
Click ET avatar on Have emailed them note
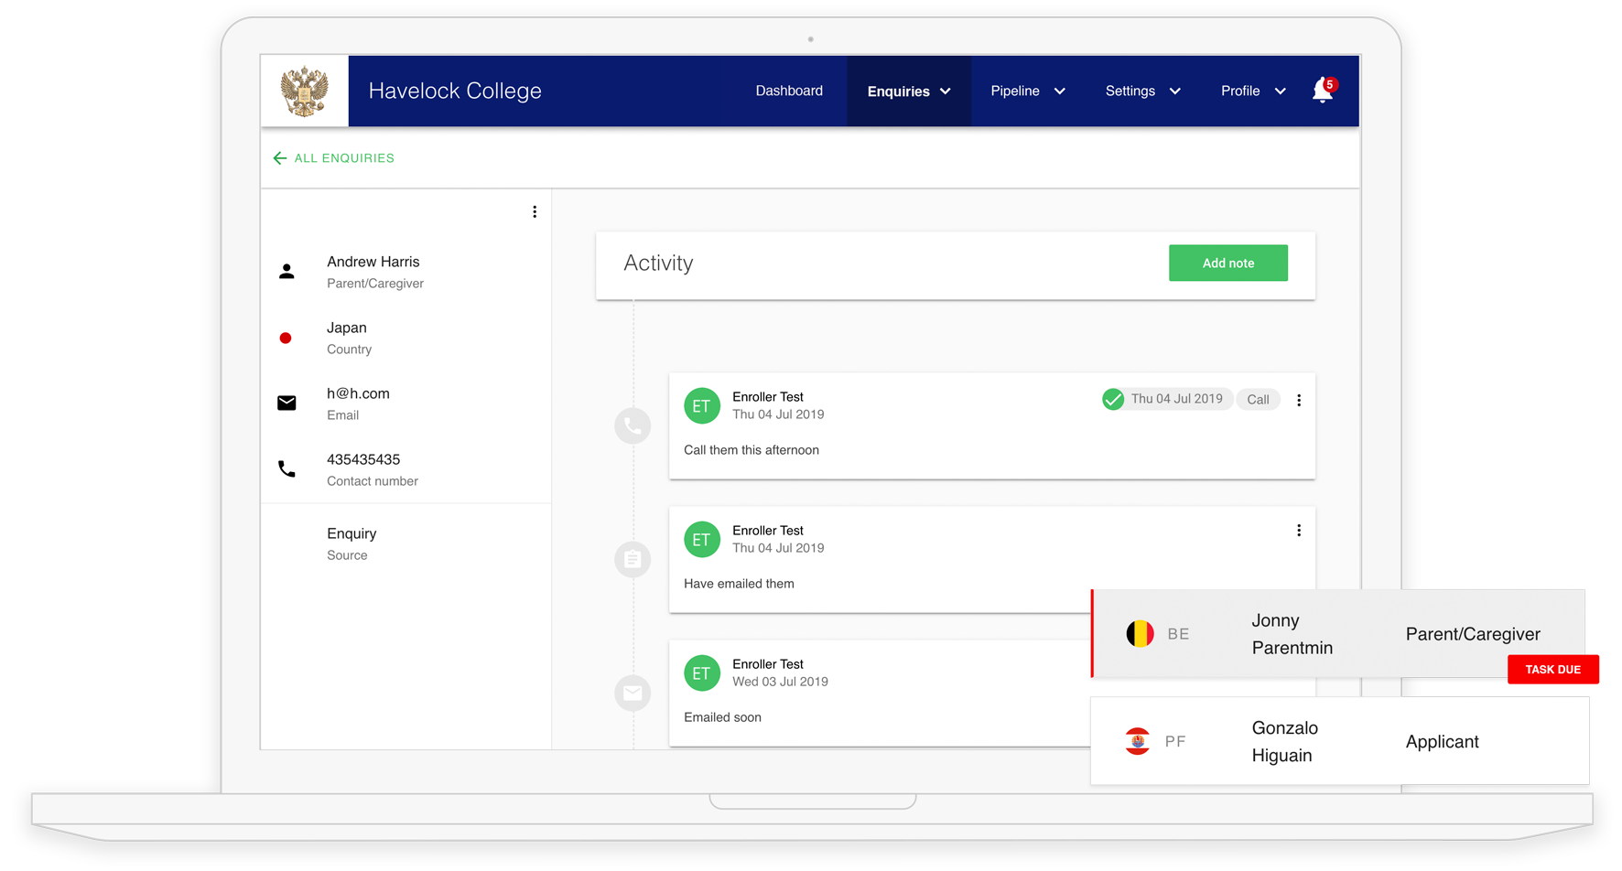point(702,539)
